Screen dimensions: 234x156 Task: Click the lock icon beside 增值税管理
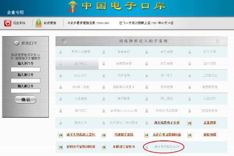190,87
